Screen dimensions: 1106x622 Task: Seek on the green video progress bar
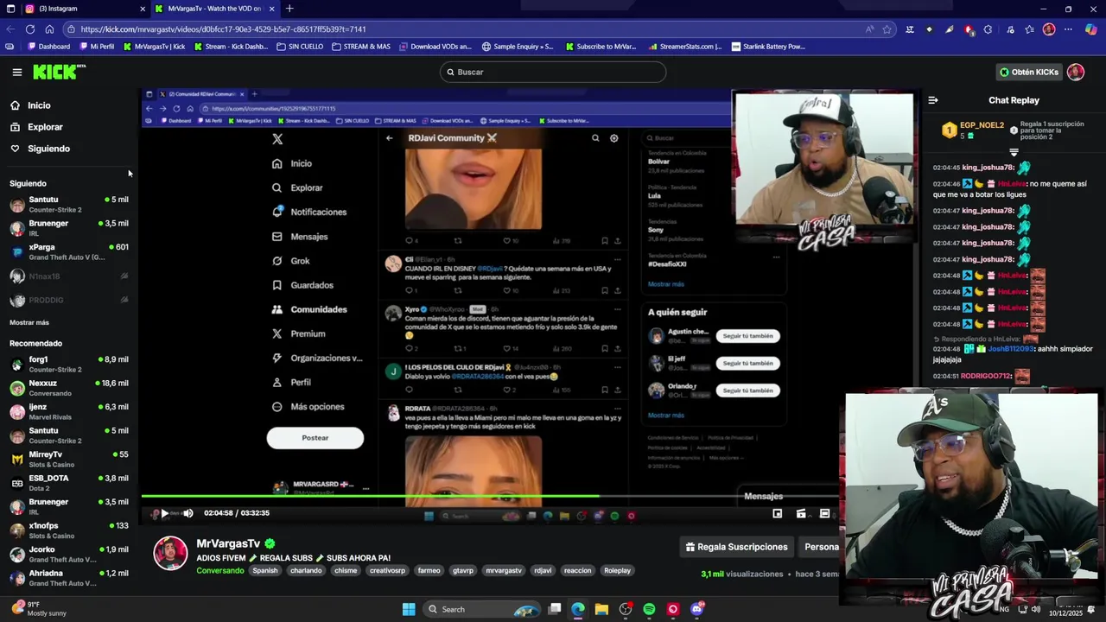489,496
